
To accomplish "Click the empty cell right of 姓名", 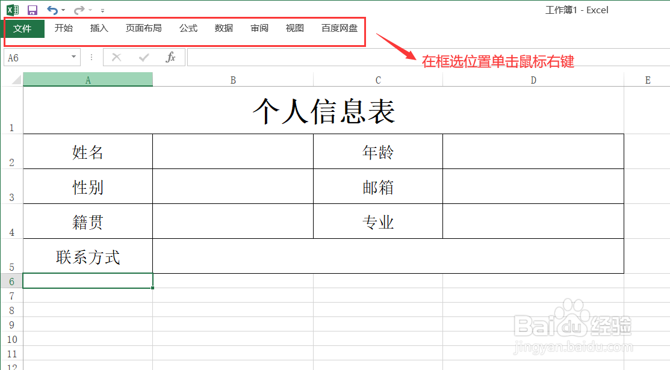I will [x=233, y=151].
